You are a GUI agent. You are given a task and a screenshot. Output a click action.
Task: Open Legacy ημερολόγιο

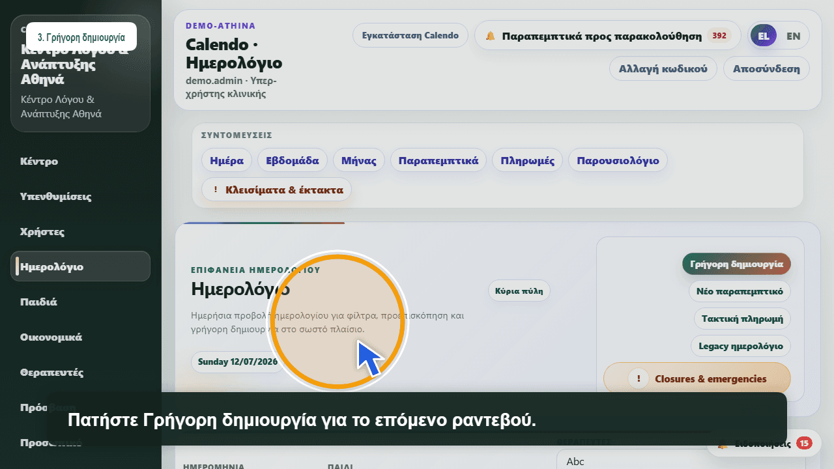(741, 346)
